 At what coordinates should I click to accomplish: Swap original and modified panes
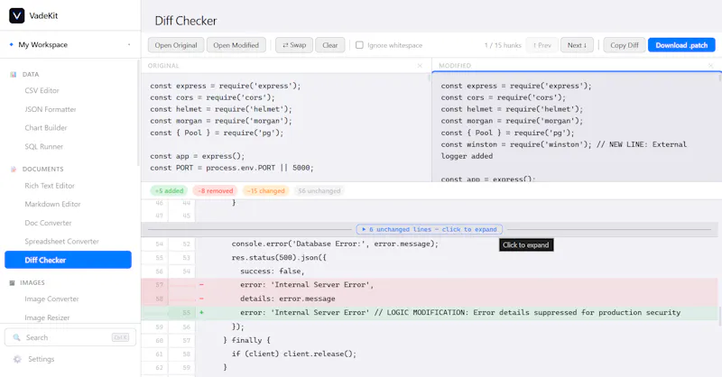coord(294,45)
